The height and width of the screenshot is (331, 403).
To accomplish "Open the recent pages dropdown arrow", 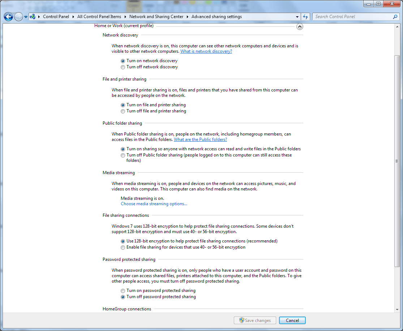I will (x=26, y=17).
